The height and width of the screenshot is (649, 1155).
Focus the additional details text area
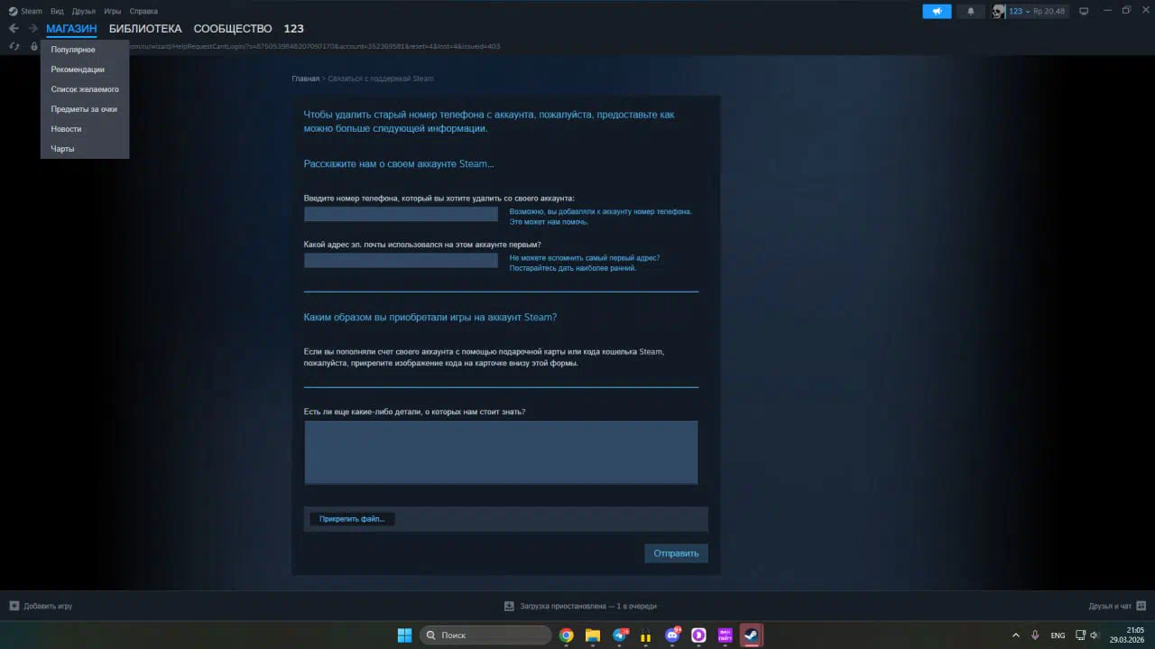(x=501, y=452)
